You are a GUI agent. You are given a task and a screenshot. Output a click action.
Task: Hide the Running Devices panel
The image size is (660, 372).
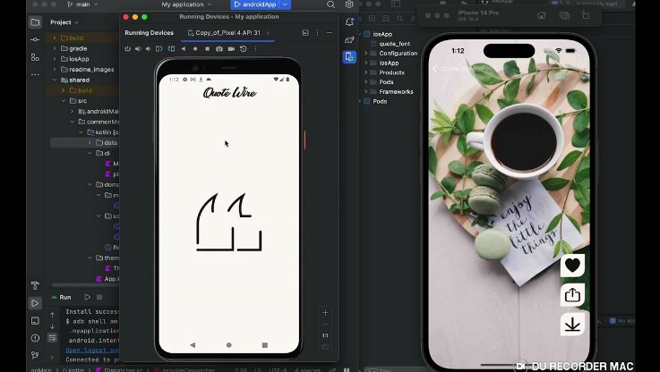330,33
